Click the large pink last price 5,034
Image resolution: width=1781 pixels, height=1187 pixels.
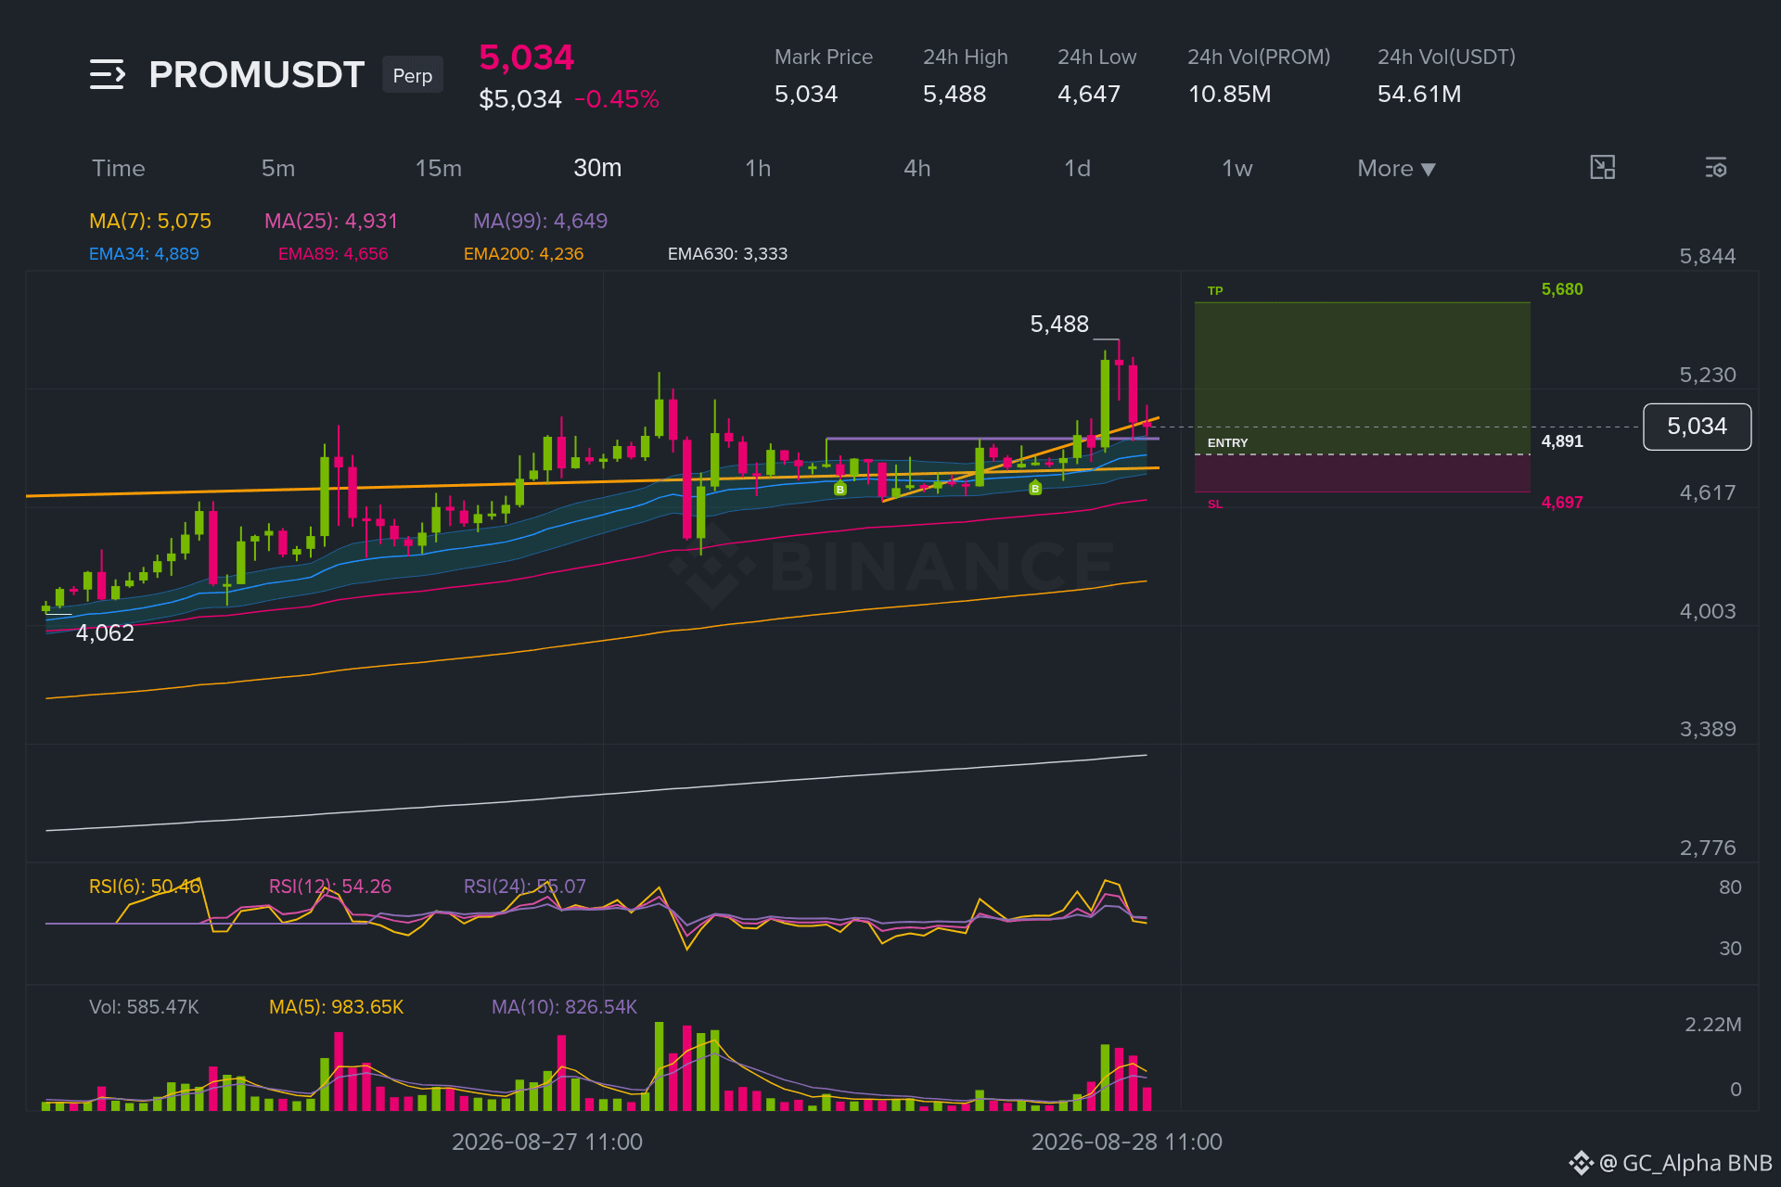point(526,57)
